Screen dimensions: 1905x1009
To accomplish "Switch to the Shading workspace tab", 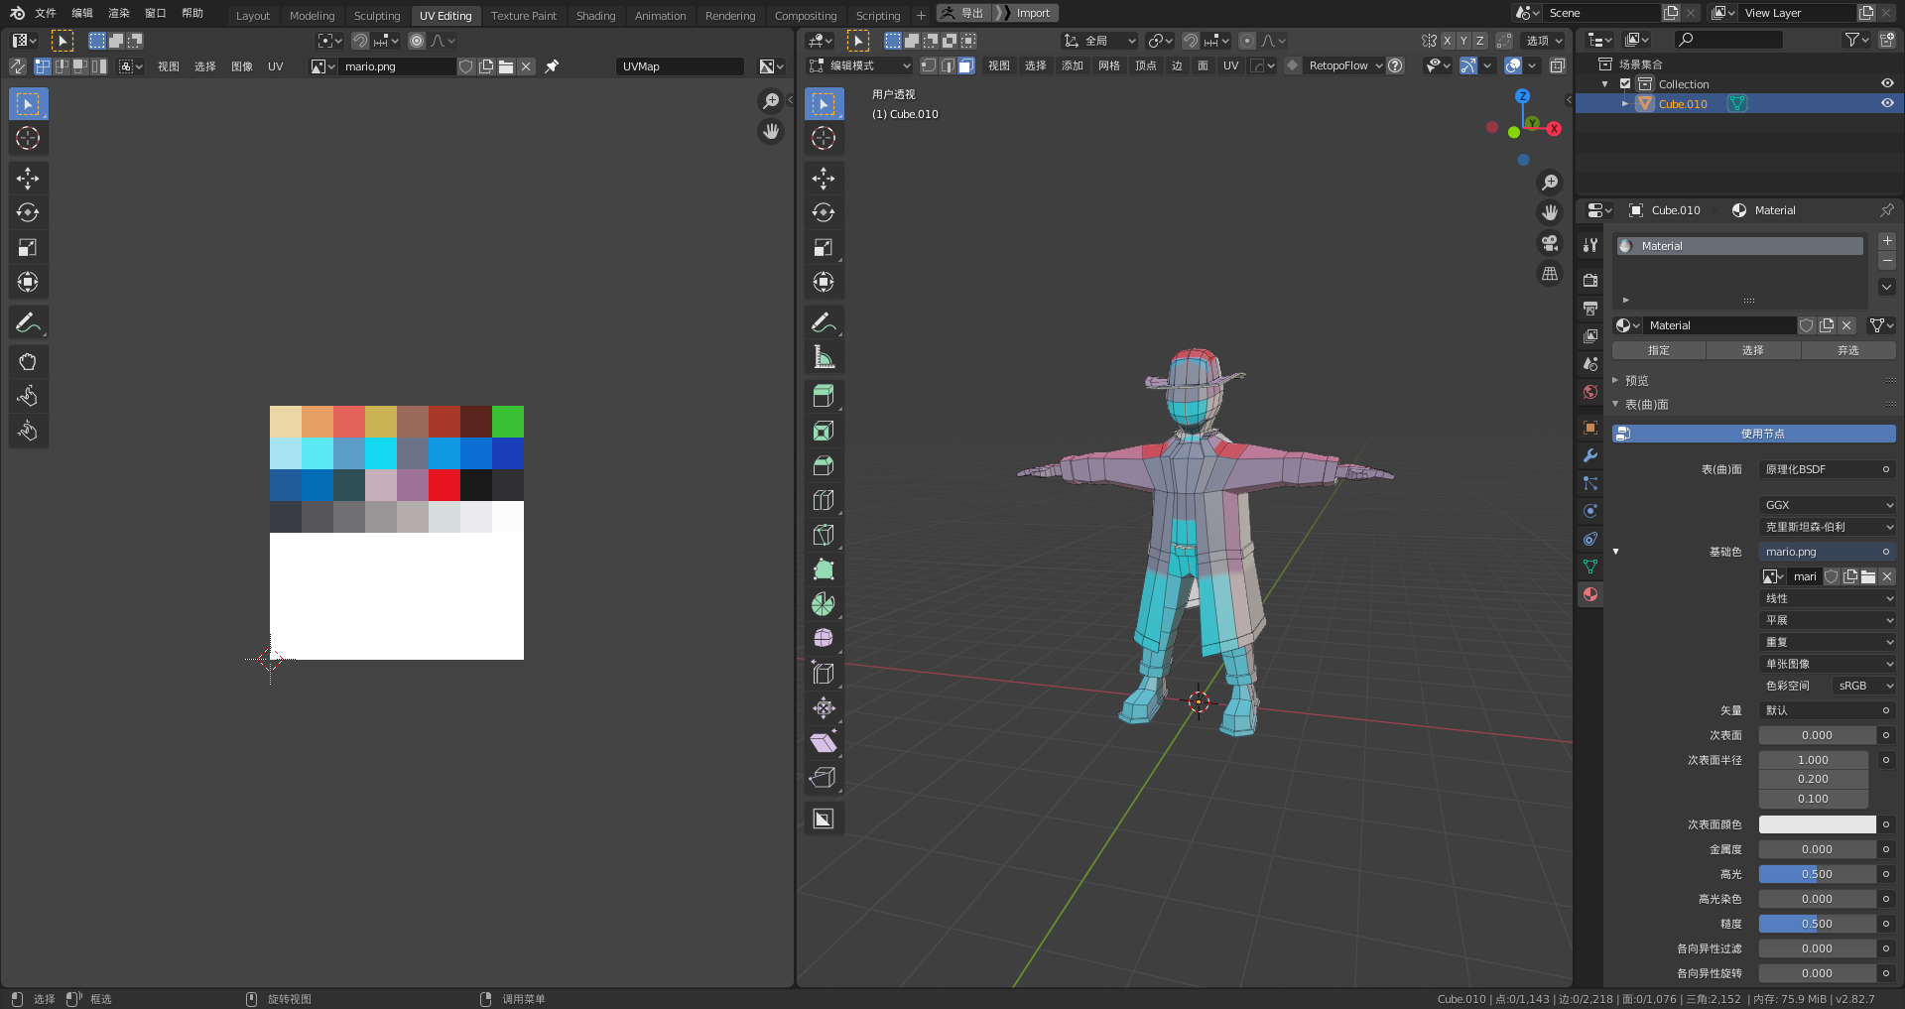I will [595, 16].
